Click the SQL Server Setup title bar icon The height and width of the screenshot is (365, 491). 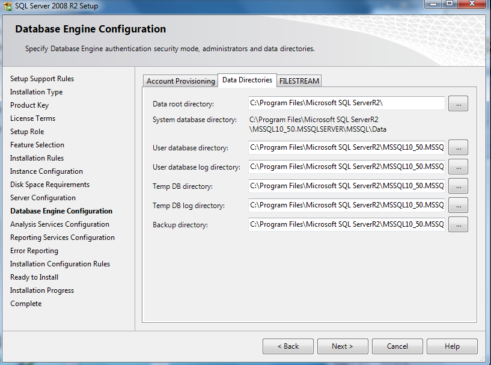(x=8, y=6)
